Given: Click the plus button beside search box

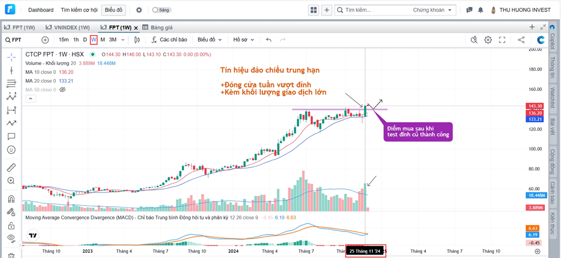Looking at the screenshot, I should coord(326,10).
